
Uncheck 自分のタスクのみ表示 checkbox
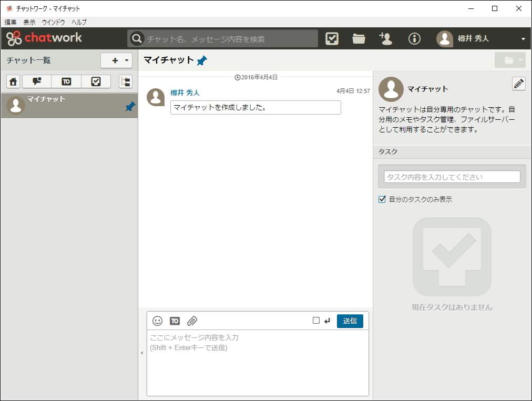(382, 199)
